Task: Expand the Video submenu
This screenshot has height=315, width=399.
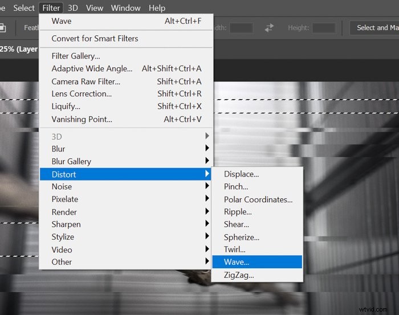Action: [126, 249]
